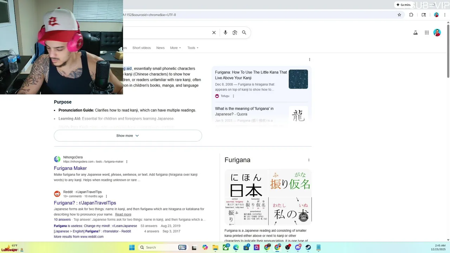
Task: Open the AI overview three-dot options
Action: (309, 59)
